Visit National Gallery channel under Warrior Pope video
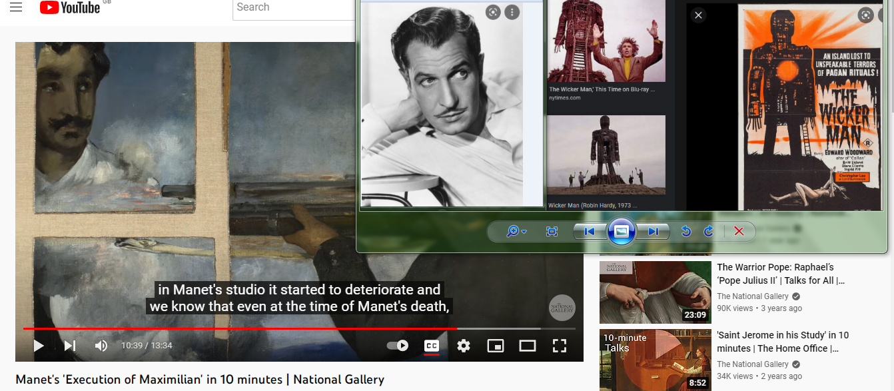This screenshot has width=894, height=391. tap(753, 296)
